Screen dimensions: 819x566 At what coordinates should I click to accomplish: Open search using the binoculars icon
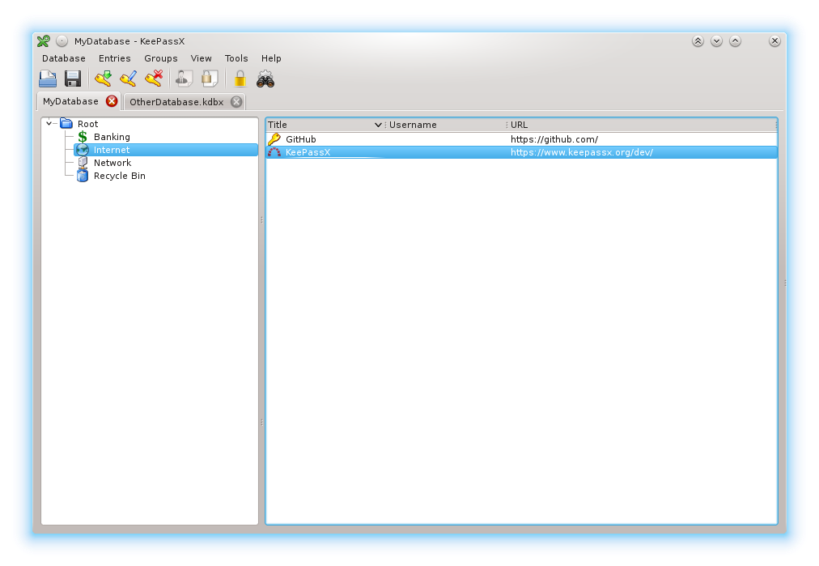(x=265, y=79)
